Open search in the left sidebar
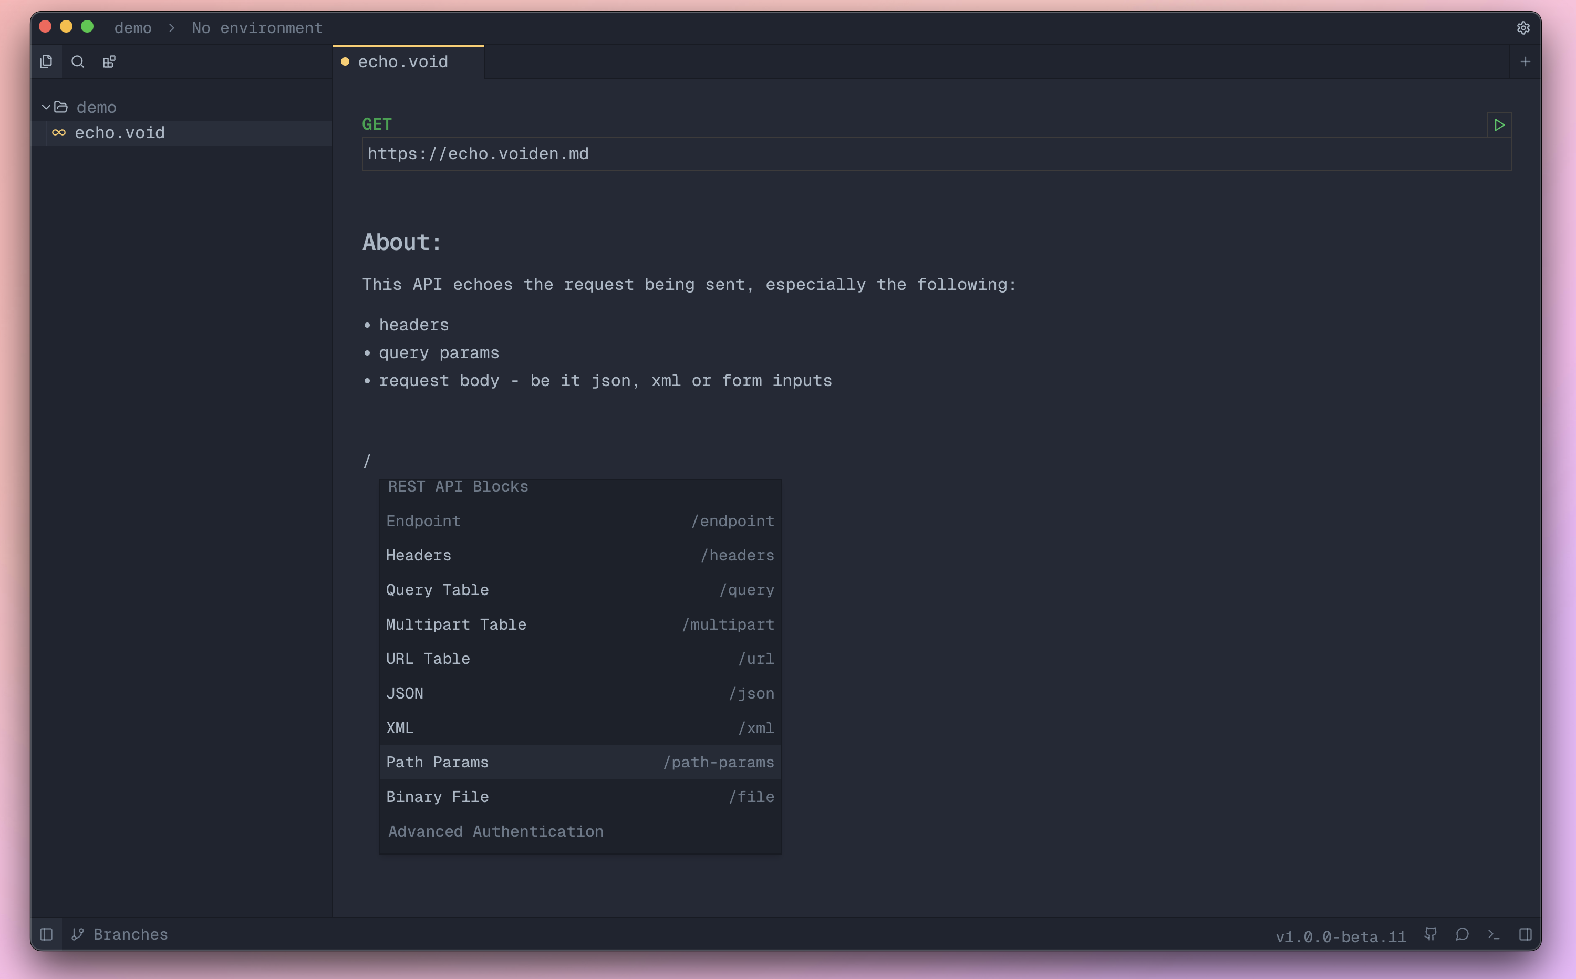The width and height of the screenshot is (1576, 979). click(x=78, y=61)
